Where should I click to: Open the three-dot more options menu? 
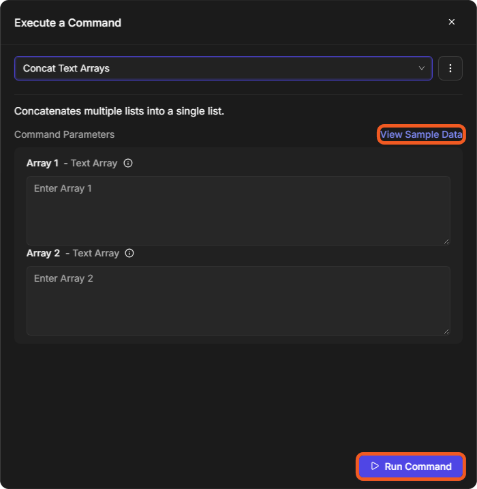point(450,68)
